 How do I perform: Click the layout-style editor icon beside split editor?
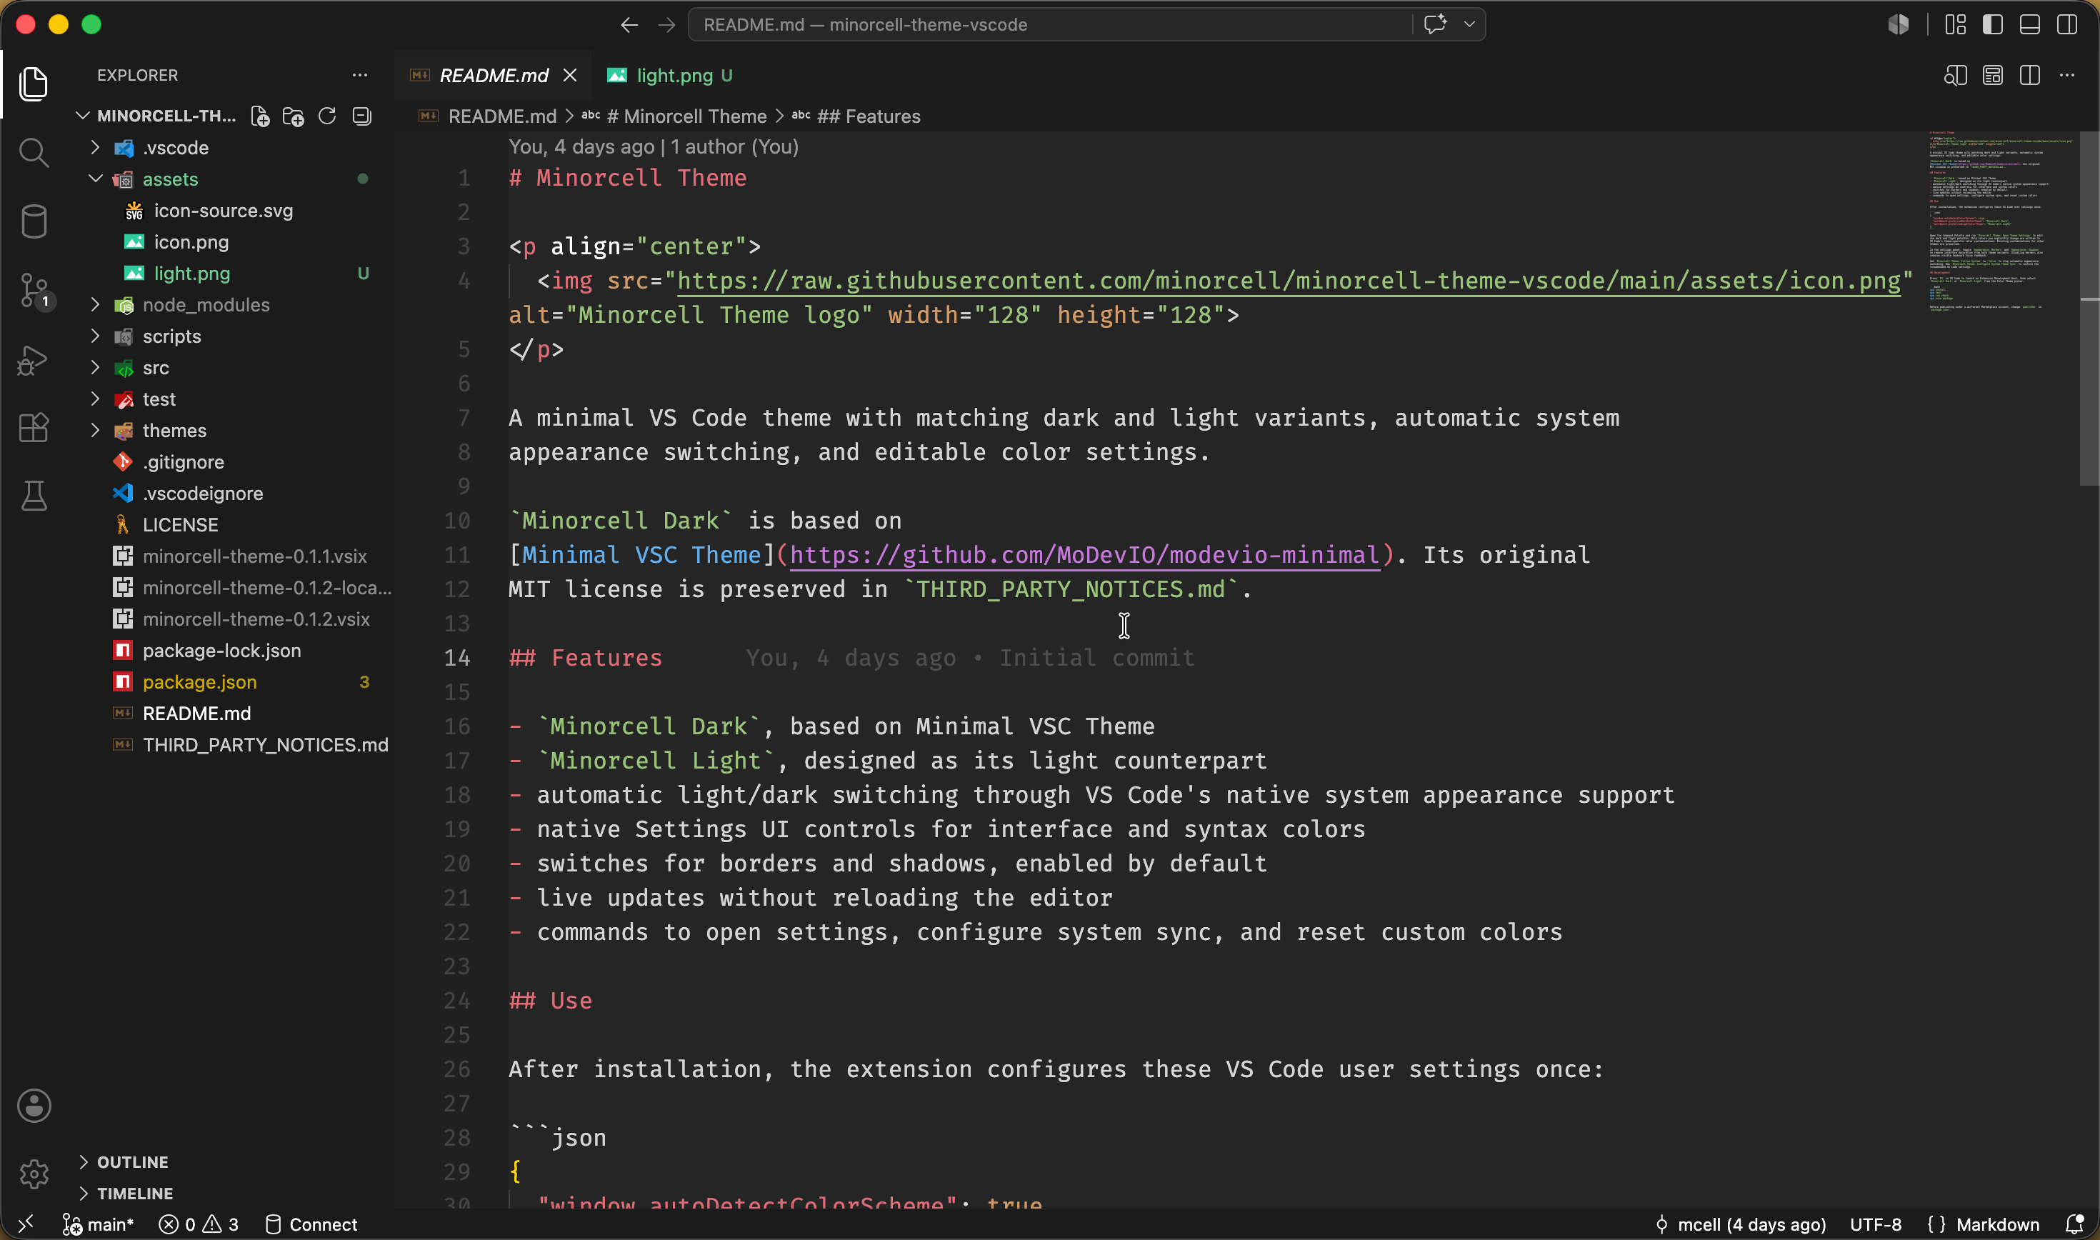1993,75
